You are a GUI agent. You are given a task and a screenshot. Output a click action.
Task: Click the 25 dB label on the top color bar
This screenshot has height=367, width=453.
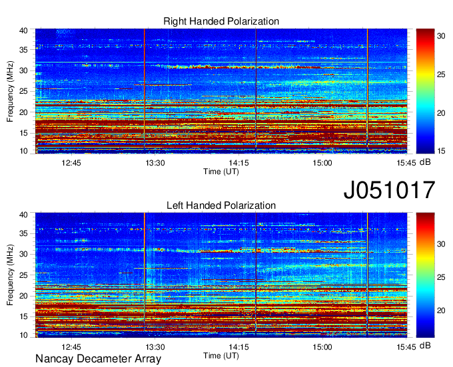441,74
